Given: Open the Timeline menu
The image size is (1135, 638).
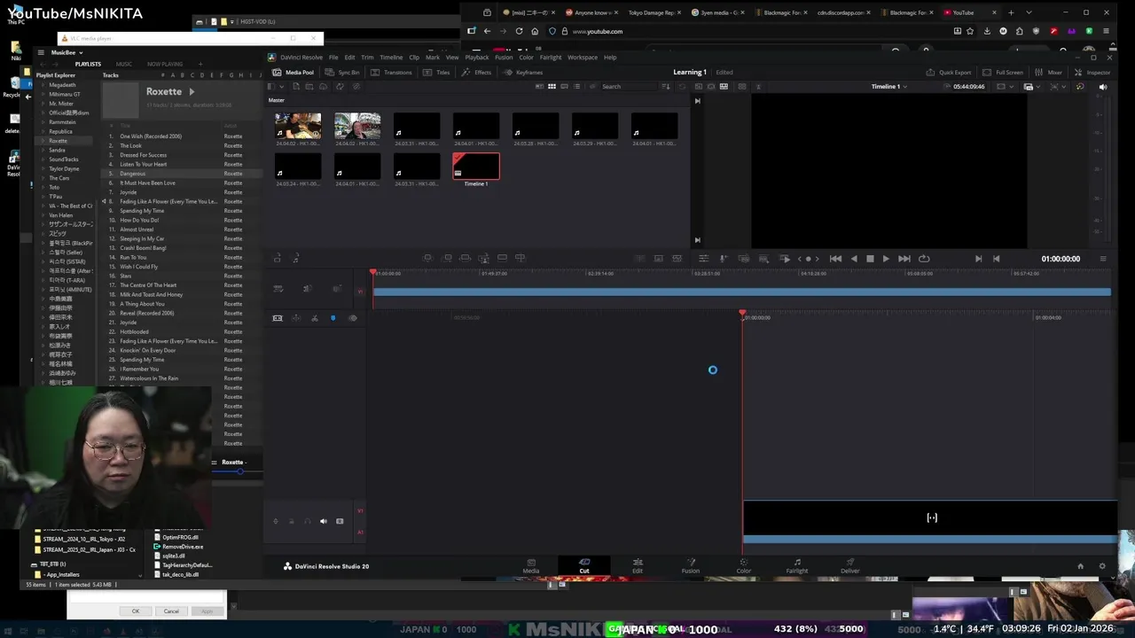Looking at the screenshot, I should 391,58.
